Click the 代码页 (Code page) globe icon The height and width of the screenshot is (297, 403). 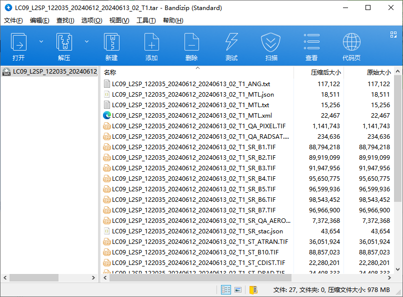pyautogui.click(x=351, y=46)
